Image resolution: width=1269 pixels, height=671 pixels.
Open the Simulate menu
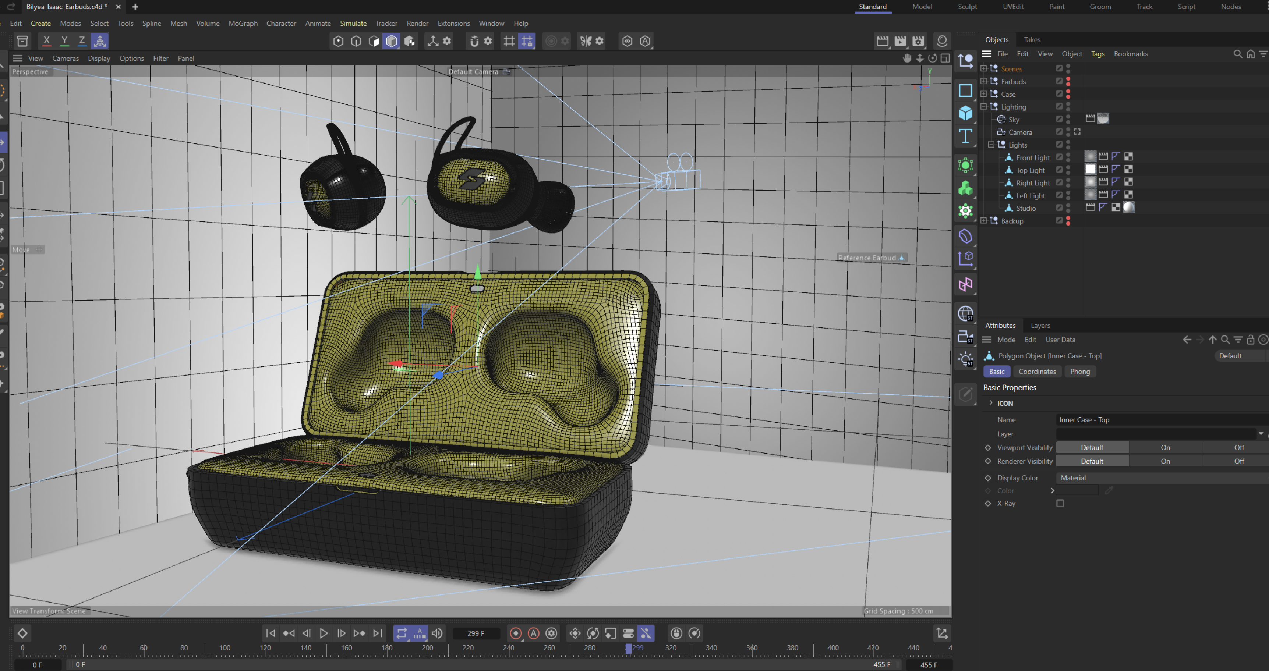(353, 23)
